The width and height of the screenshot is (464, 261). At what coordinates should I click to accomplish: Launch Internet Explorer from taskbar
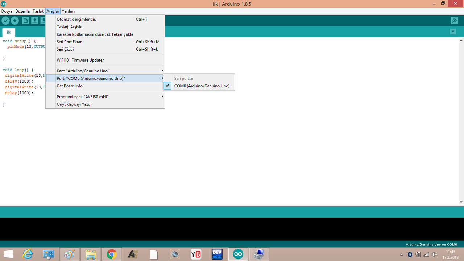coord(28,254)
